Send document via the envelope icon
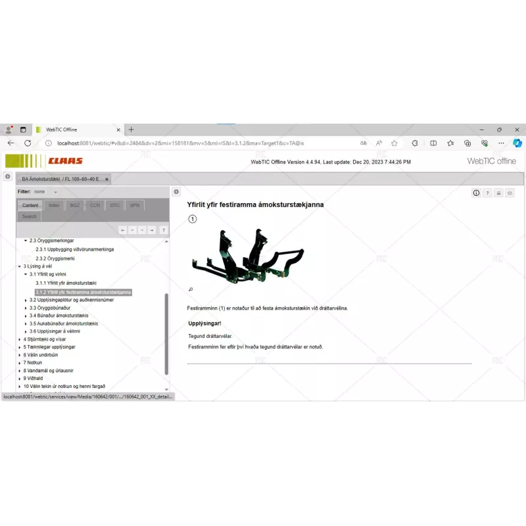526x526 pixels. 510,193
